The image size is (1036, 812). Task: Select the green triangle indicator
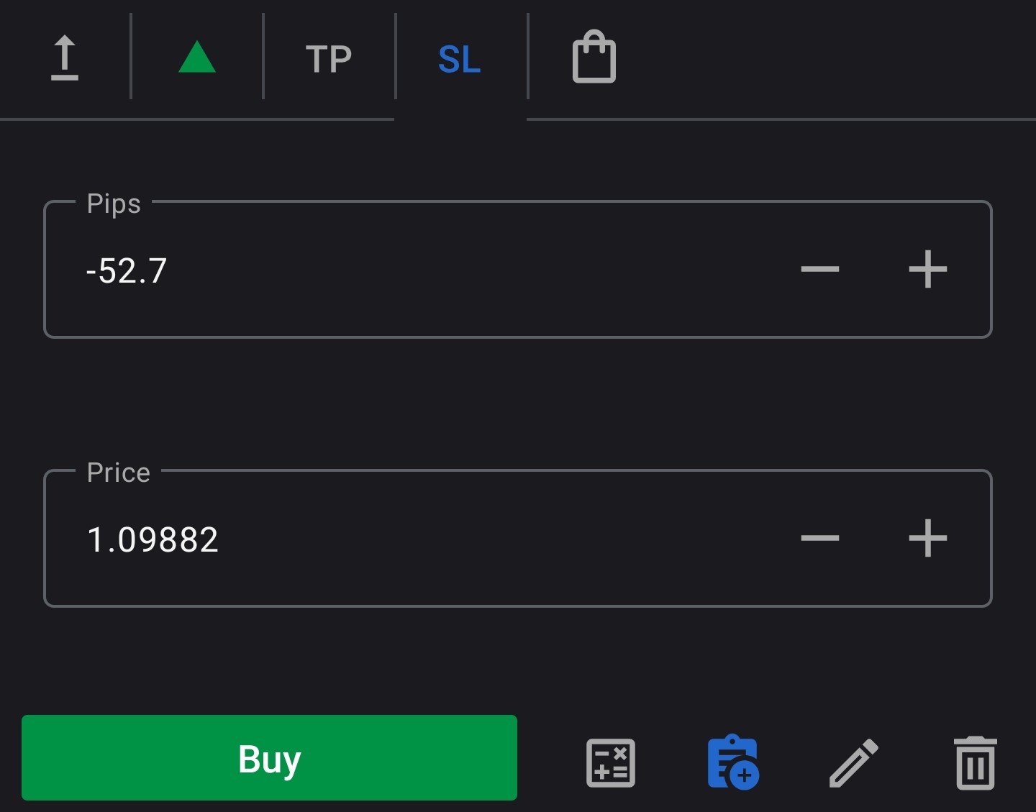click(x=196, y=59)
